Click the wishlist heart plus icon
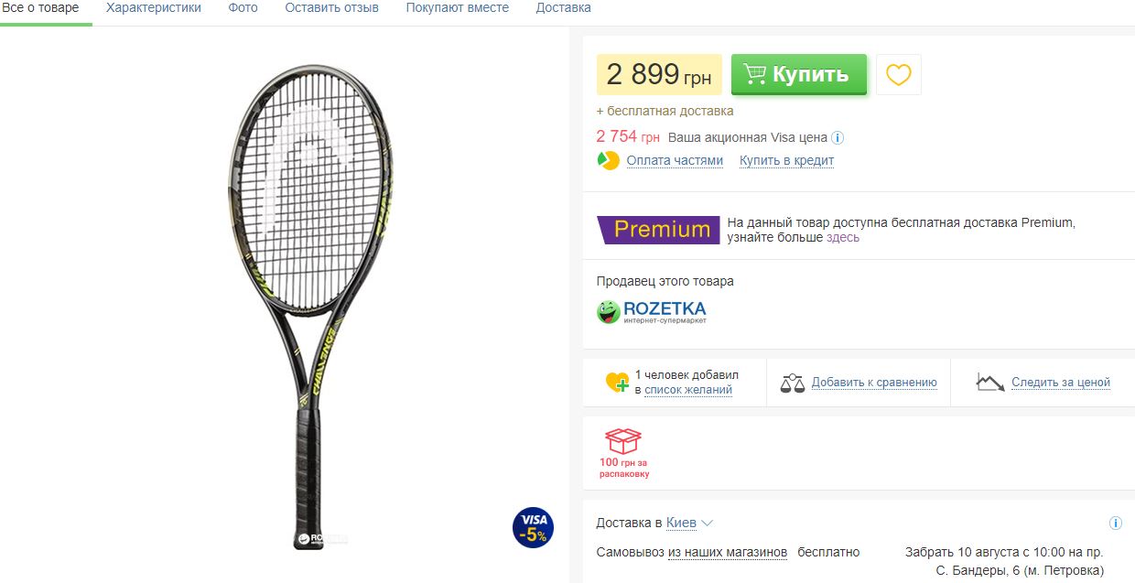The height and width of the screenshot is (583, 1135). (x=618, y=383)
